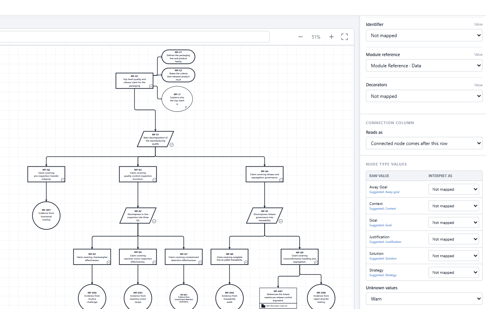Viewport: 486px width, 309px height.
Task: Select the MF-SN3 machine-vision evidence node
Action: 138,297
